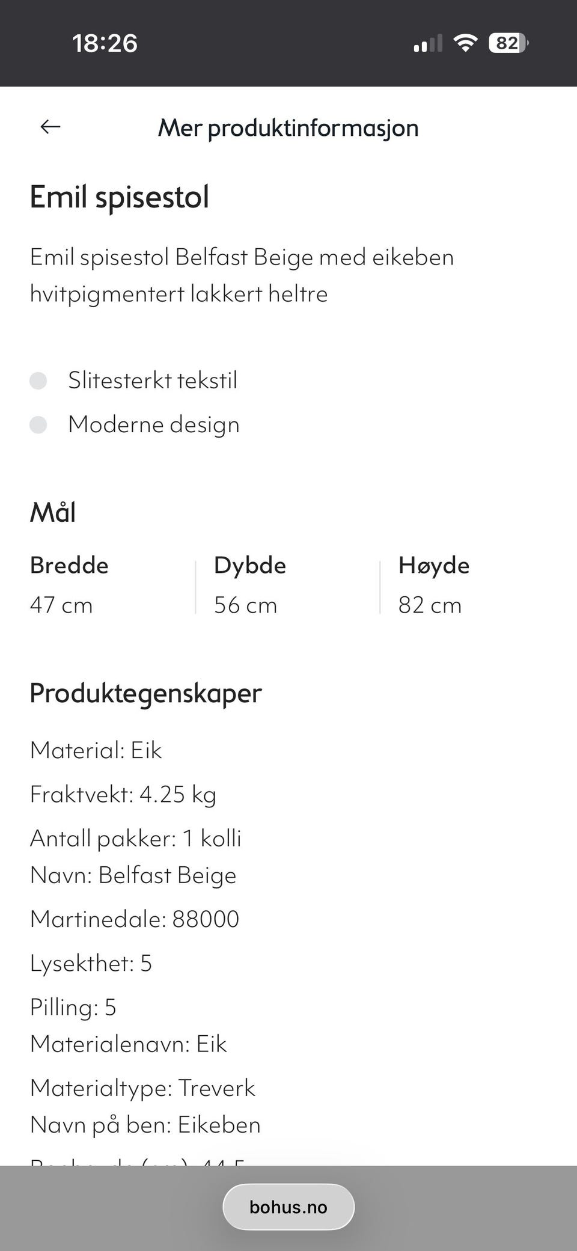Viewport: 577px width, 1251px height.
Task: Tap the battery indicator showing 82
Action: pos(507,42)
